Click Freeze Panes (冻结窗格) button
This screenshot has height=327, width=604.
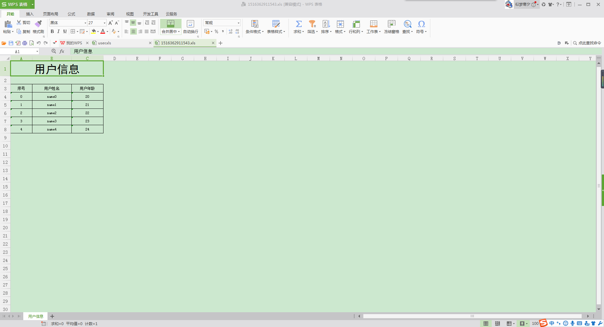[391, 27]
